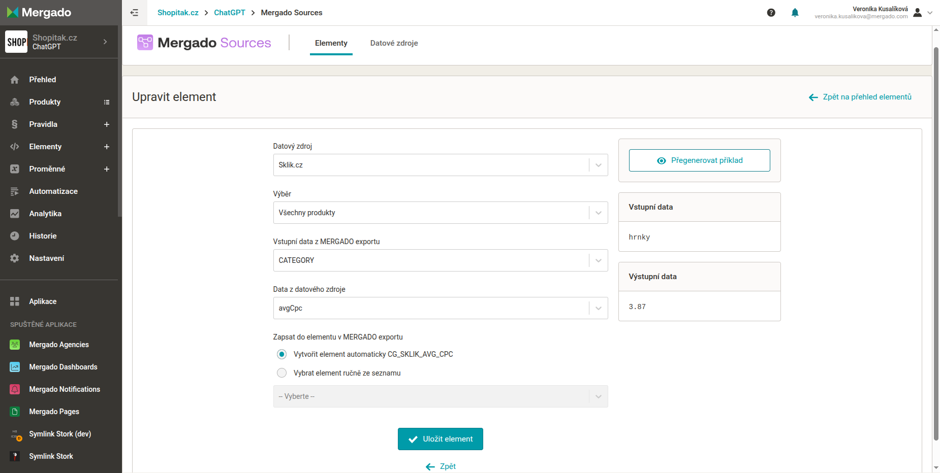This screenshot has width=940, height=473.
Task: Click the Mergado logo in the sidebar header
Action: 39,12
